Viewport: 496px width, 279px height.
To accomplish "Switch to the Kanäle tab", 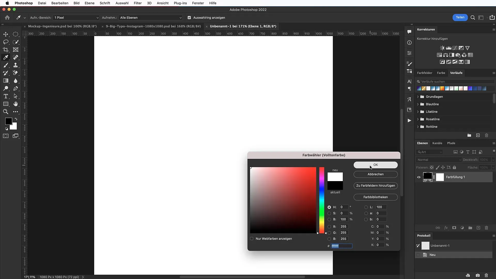I will [437, 143].
